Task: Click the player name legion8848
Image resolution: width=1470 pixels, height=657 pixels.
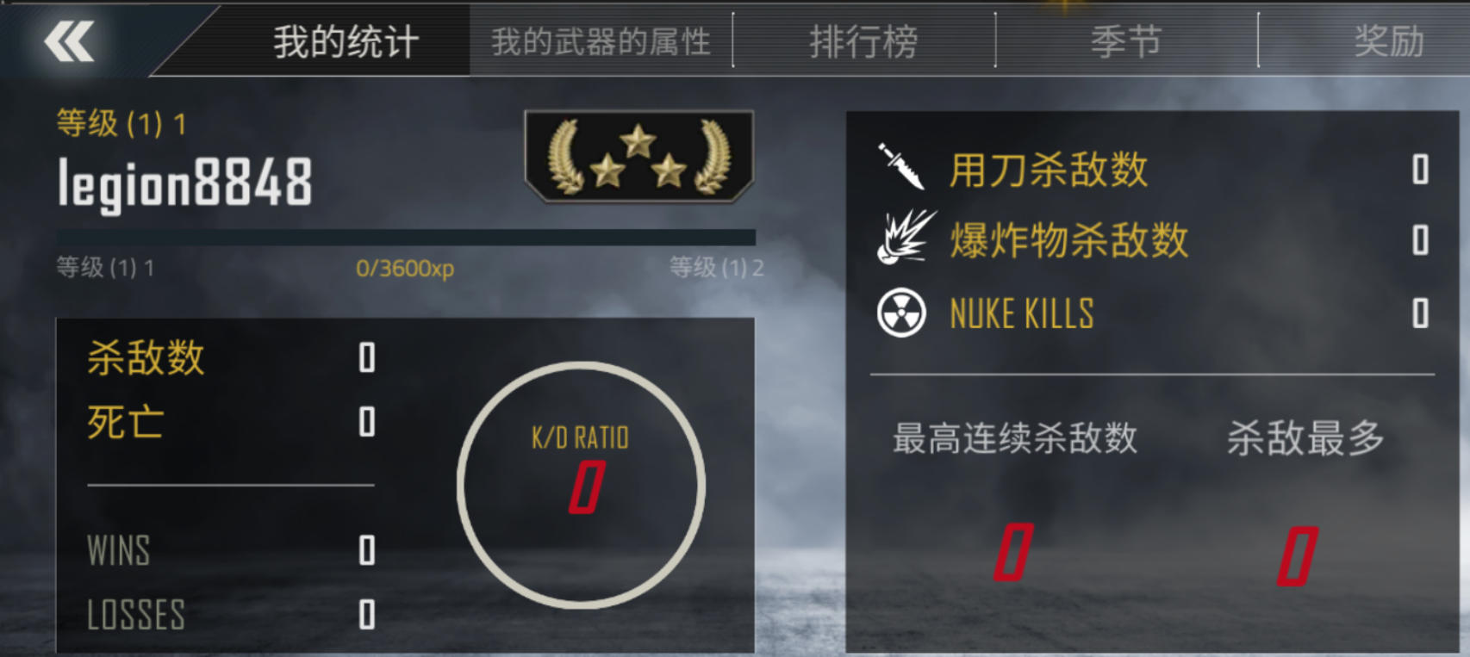Action: point(185,183)
